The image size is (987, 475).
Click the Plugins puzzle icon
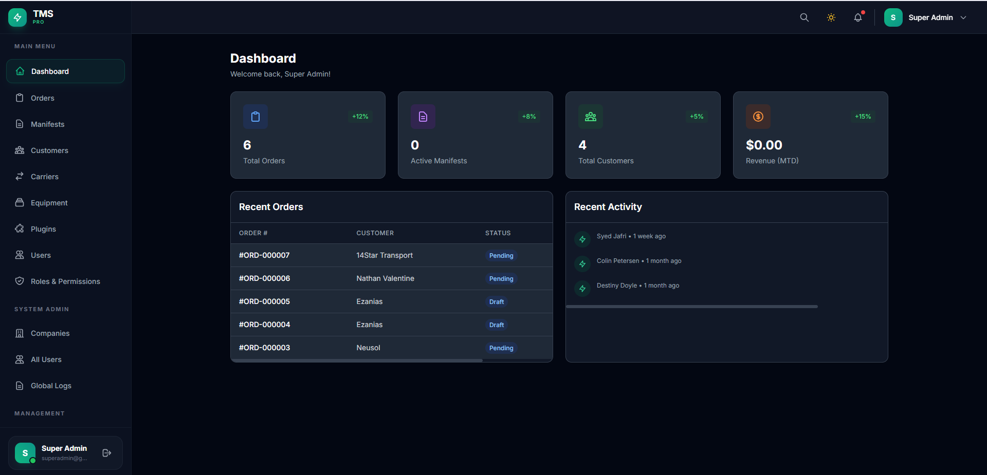click(20, 229)
